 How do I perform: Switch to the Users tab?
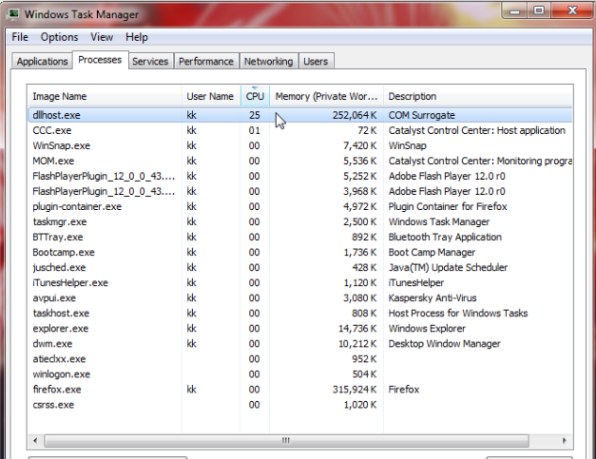tap(316, 62)
